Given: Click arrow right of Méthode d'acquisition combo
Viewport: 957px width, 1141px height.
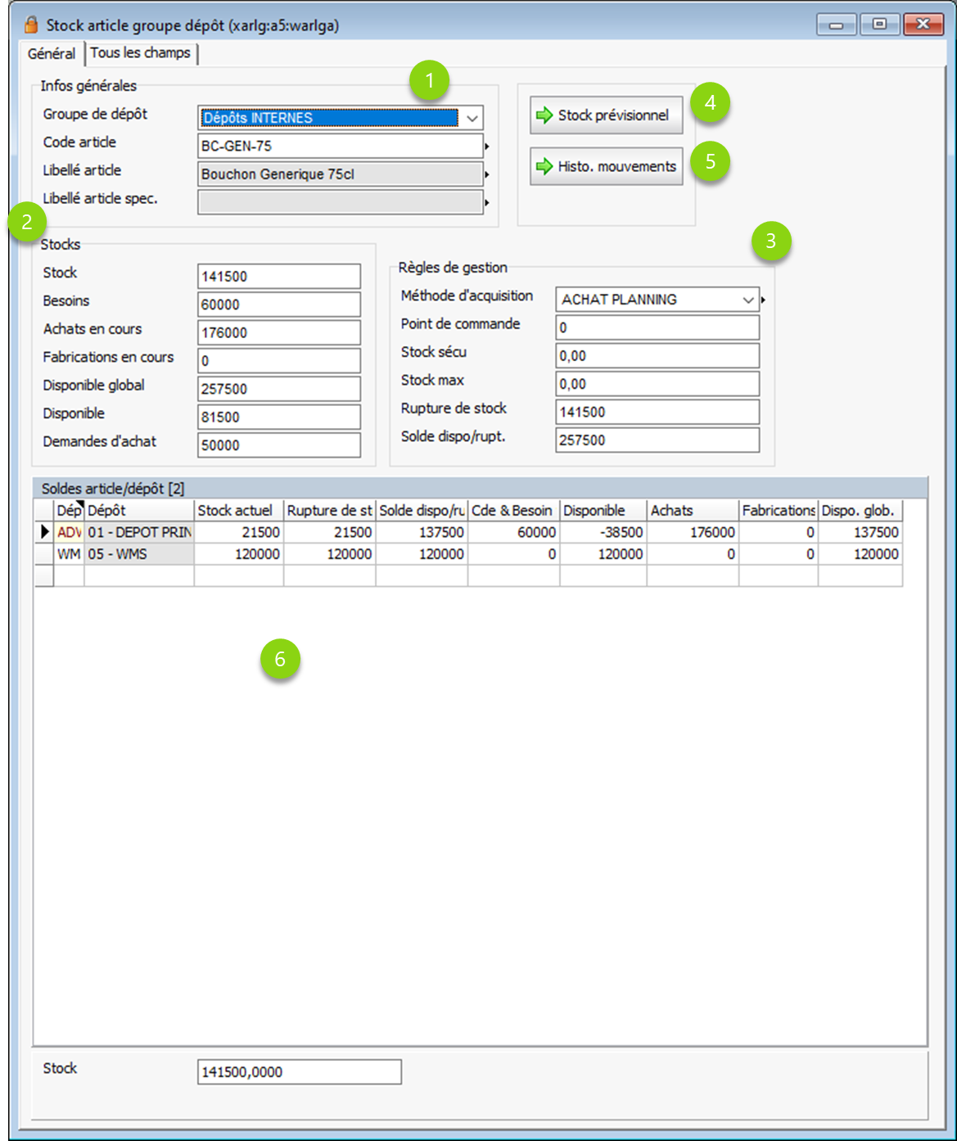Looking at the screenshot, I should click(763, 300).
